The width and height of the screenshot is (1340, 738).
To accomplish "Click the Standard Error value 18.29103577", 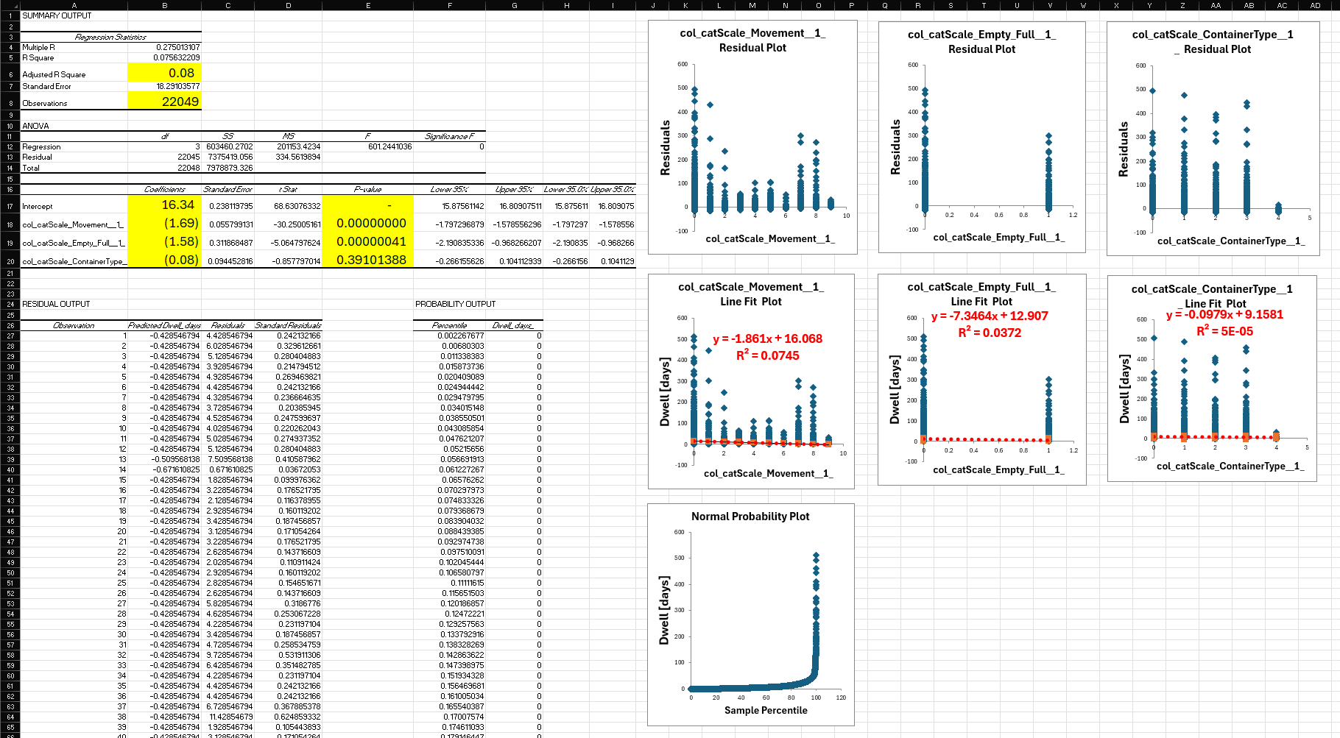I will tap(164, 86).
